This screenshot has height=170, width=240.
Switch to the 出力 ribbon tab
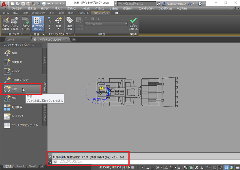(x=71, y=13)
